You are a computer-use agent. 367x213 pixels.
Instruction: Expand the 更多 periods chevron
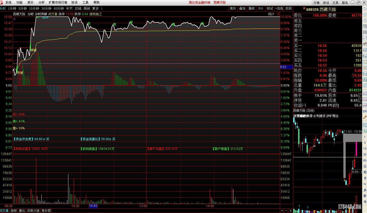point(102,8)
